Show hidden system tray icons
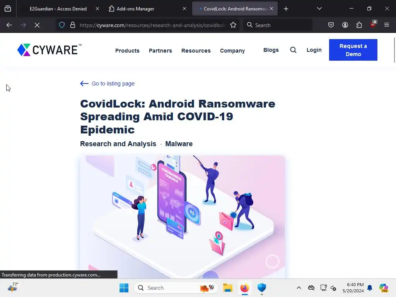Image resolution: width=396 pixels, height=297 pixels. coord(299,288)
